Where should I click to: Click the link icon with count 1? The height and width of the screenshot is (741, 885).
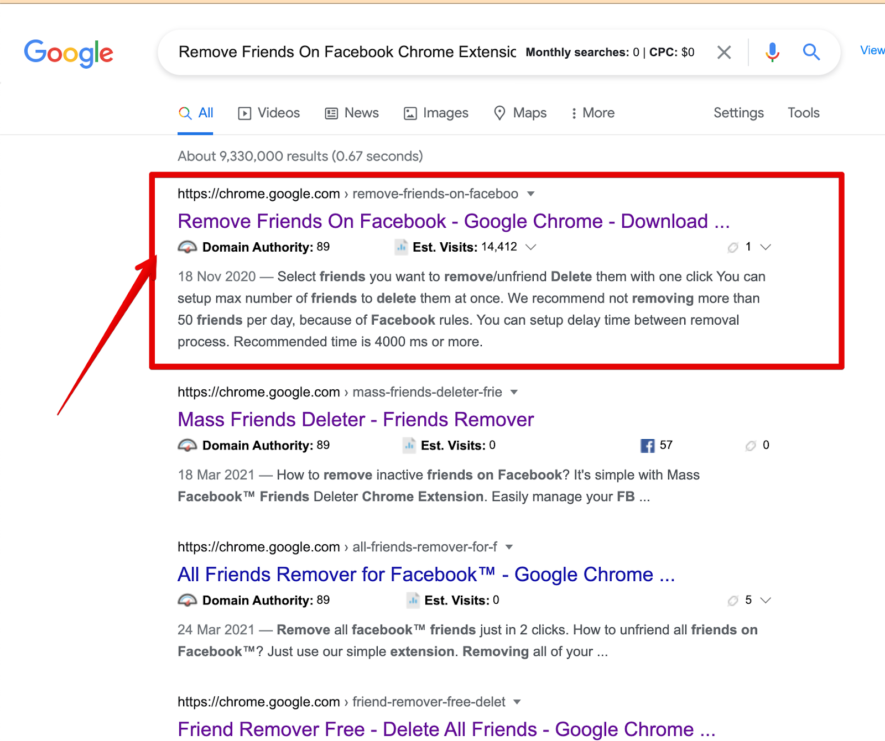(x=733, y=247)
